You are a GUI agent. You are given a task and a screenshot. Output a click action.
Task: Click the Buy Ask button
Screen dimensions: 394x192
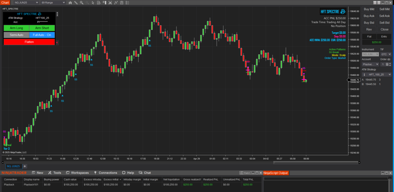pyautogui.click(x=369, y=16)
